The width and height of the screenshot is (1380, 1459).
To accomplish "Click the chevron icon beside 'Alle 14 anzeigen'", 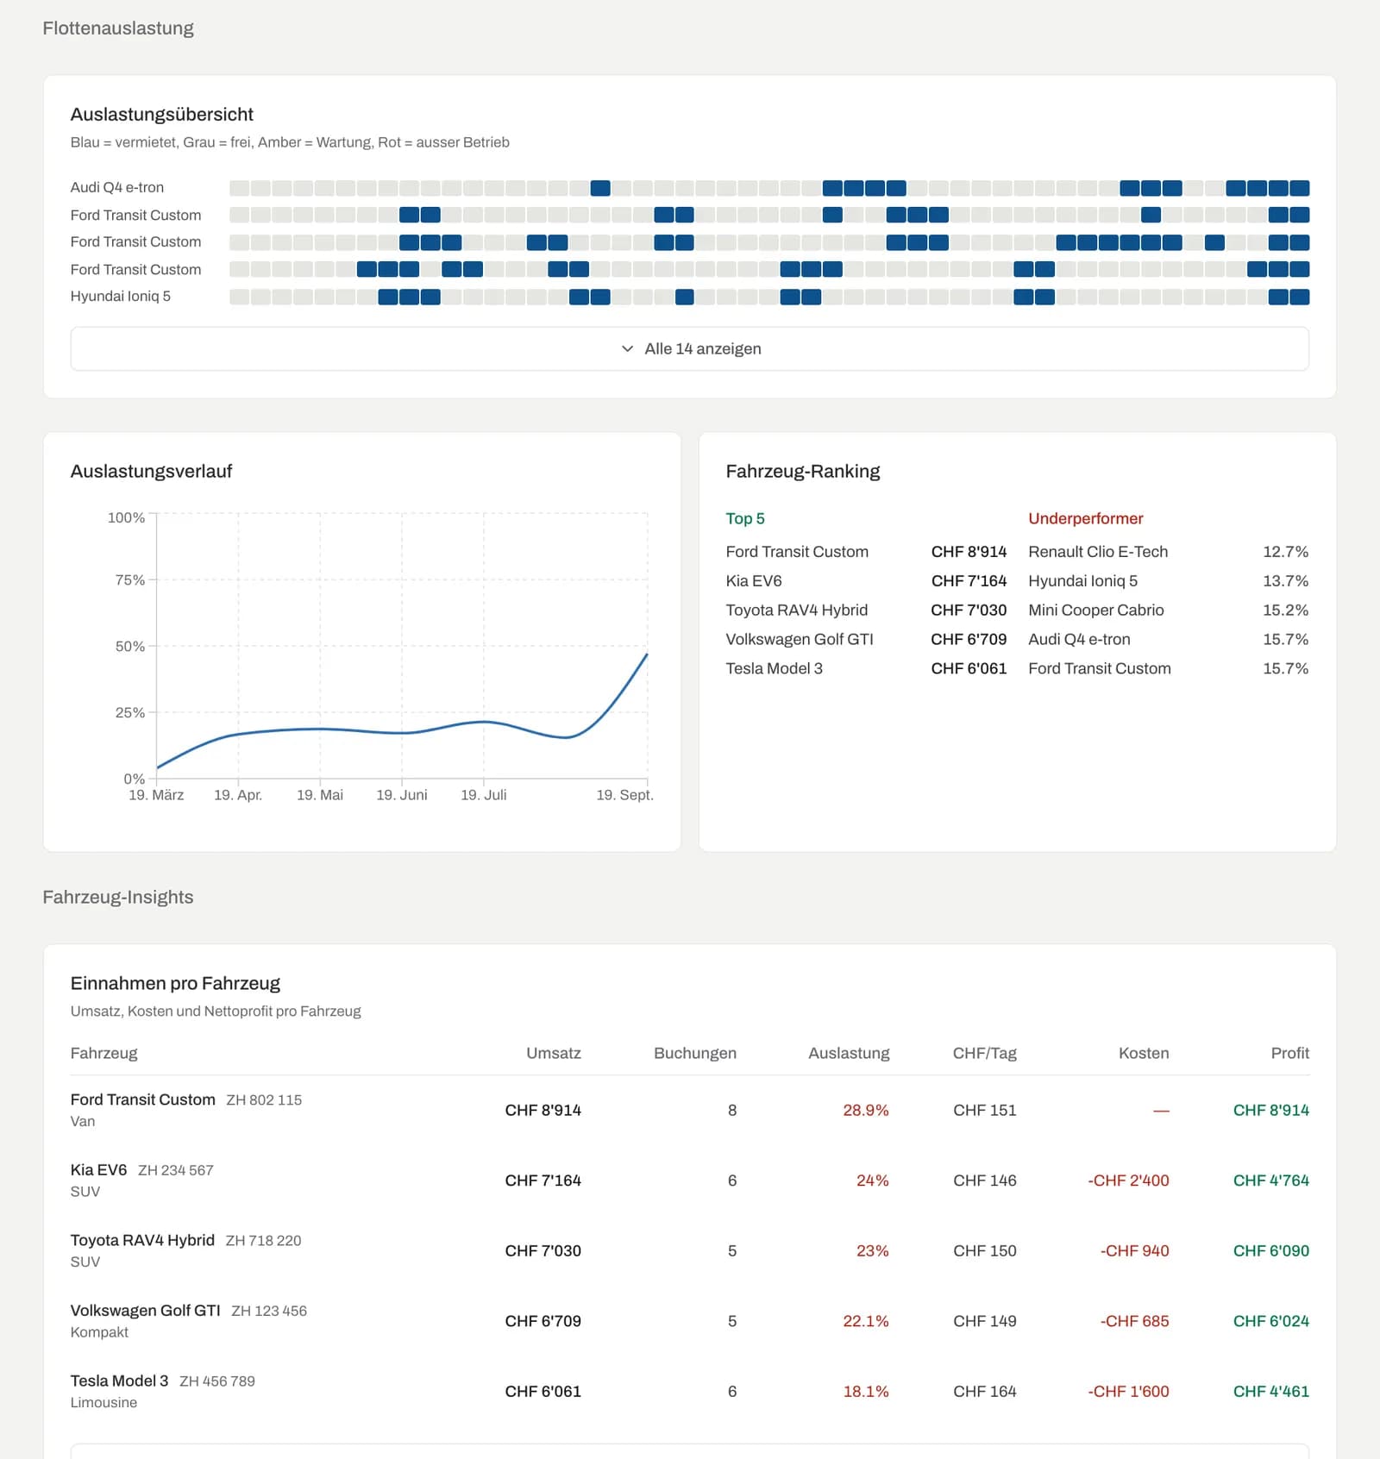I will (627, 348).
